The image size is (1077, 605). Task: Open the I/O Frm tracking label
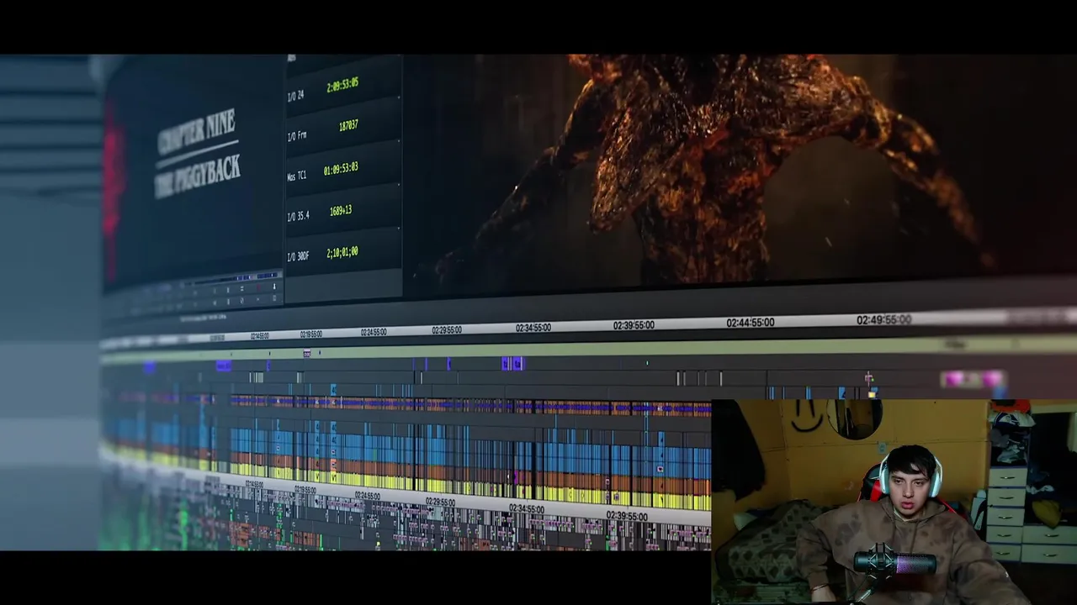click(297, 136)
